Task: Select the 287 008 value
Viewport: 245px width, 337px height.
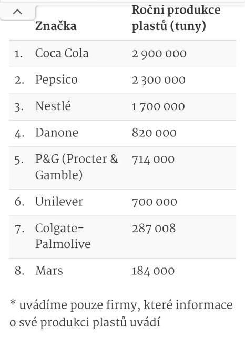Action: pyautogui.click(x=154, y=229)
